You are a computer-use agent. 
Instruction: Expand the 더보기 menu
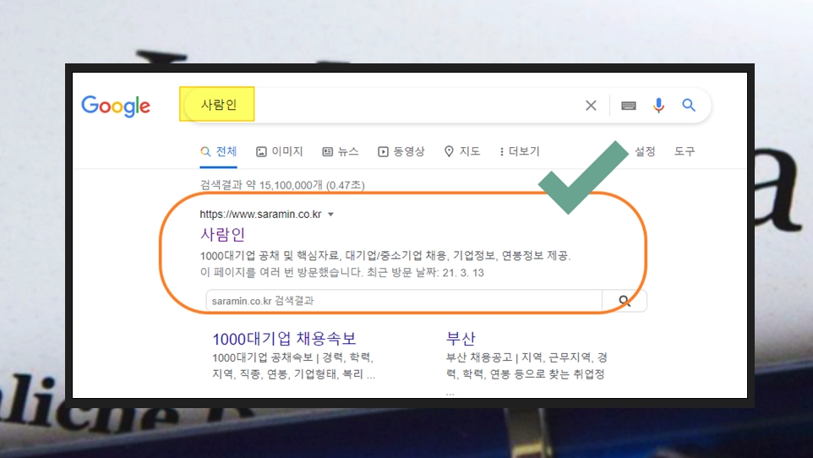click(x=519, y=151)
